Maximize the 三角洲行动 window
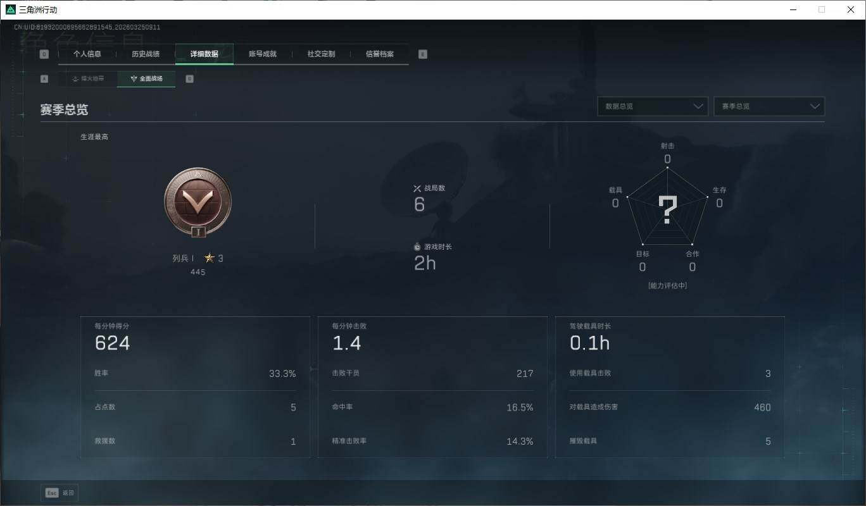 click(x=822, y=9)
